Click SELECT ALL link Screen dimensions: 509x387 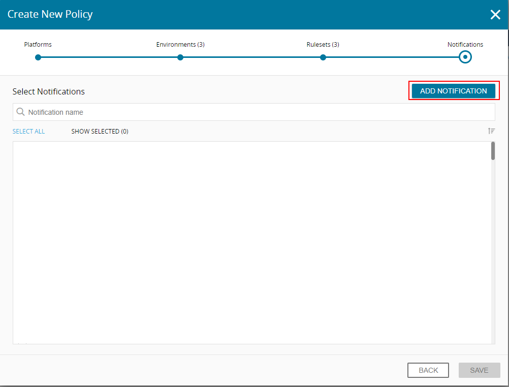(x=28, y=131)
